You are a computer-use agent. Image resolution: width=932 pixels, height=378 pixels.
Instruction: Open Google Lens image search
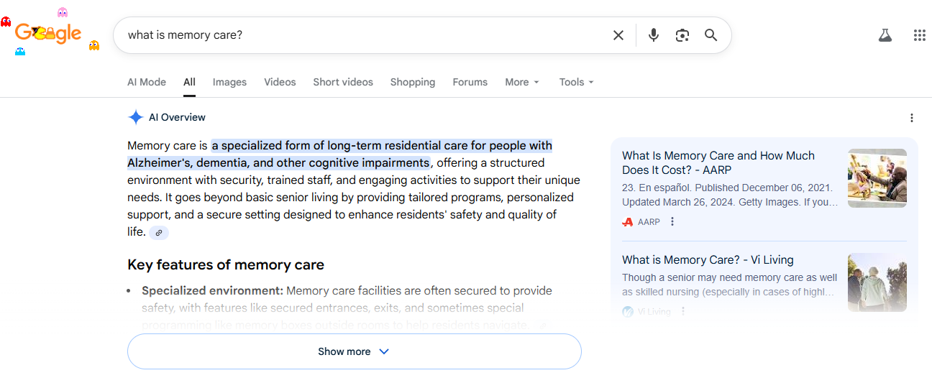(x=682, y=35)
